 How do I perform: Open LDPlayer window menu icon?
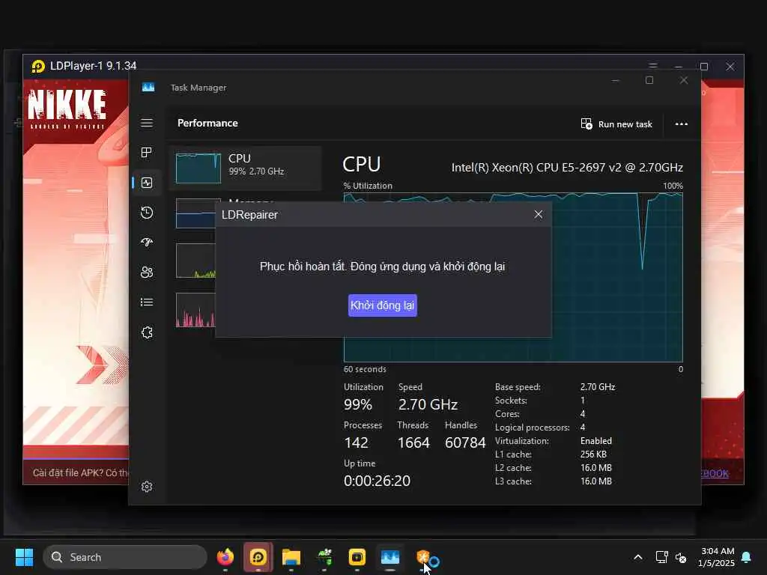pyautogui.click(x=653, y=66)
